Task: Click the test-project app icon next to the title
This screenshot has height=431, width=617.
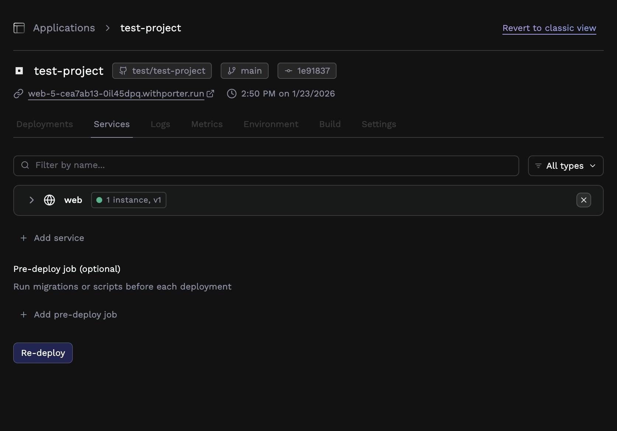Action: [19, 71]
